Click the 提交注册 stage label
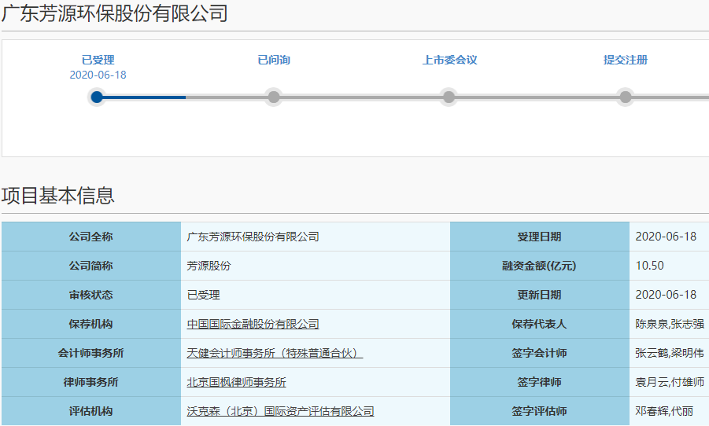Screen dimensions: 709x426 [626, 60]
